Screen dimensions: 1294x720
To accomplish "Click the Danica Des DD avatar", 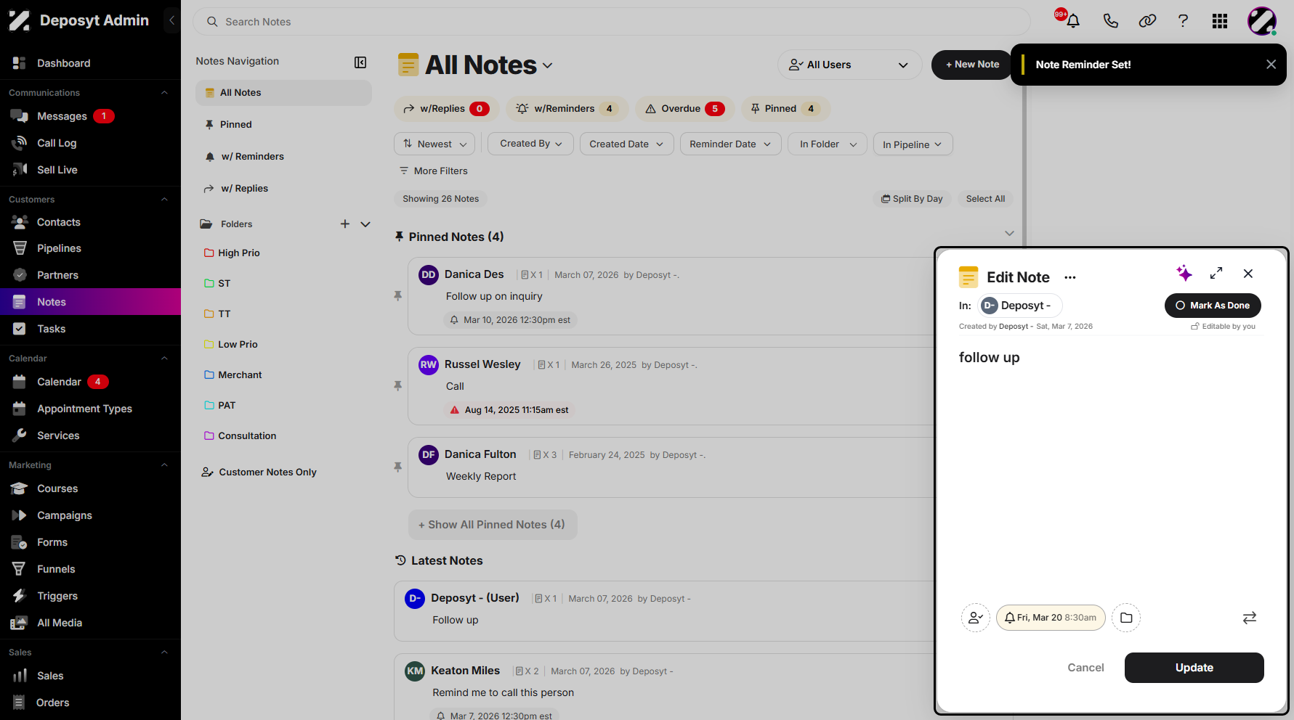I will [x=429, y=274].
